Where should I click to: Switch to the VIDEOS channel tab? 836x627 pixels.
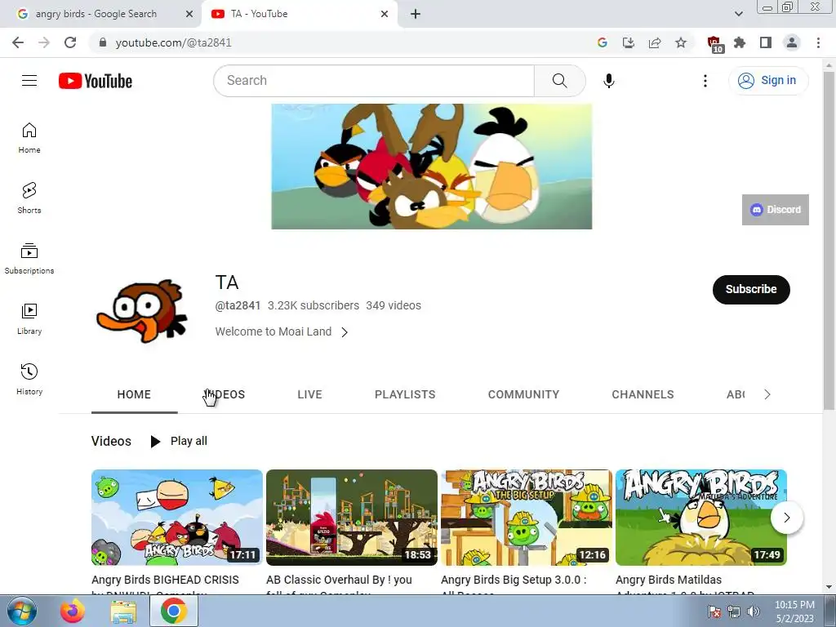point(225,394)
